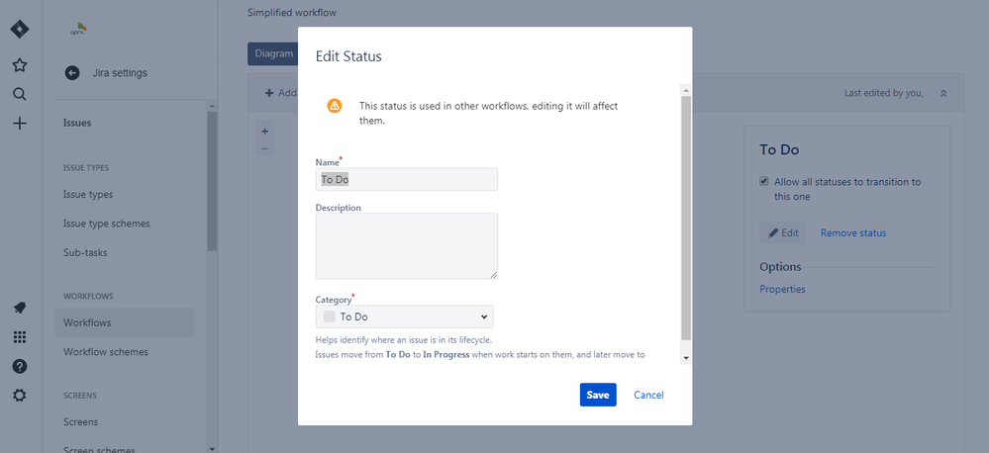
Task: Click inside the Description text area
Action: pos(407,246)
